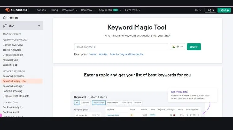Expand the Extra tools dropdown
This screenshot has width=233, height=130.
pyautogui.click(x=133, y=10)
